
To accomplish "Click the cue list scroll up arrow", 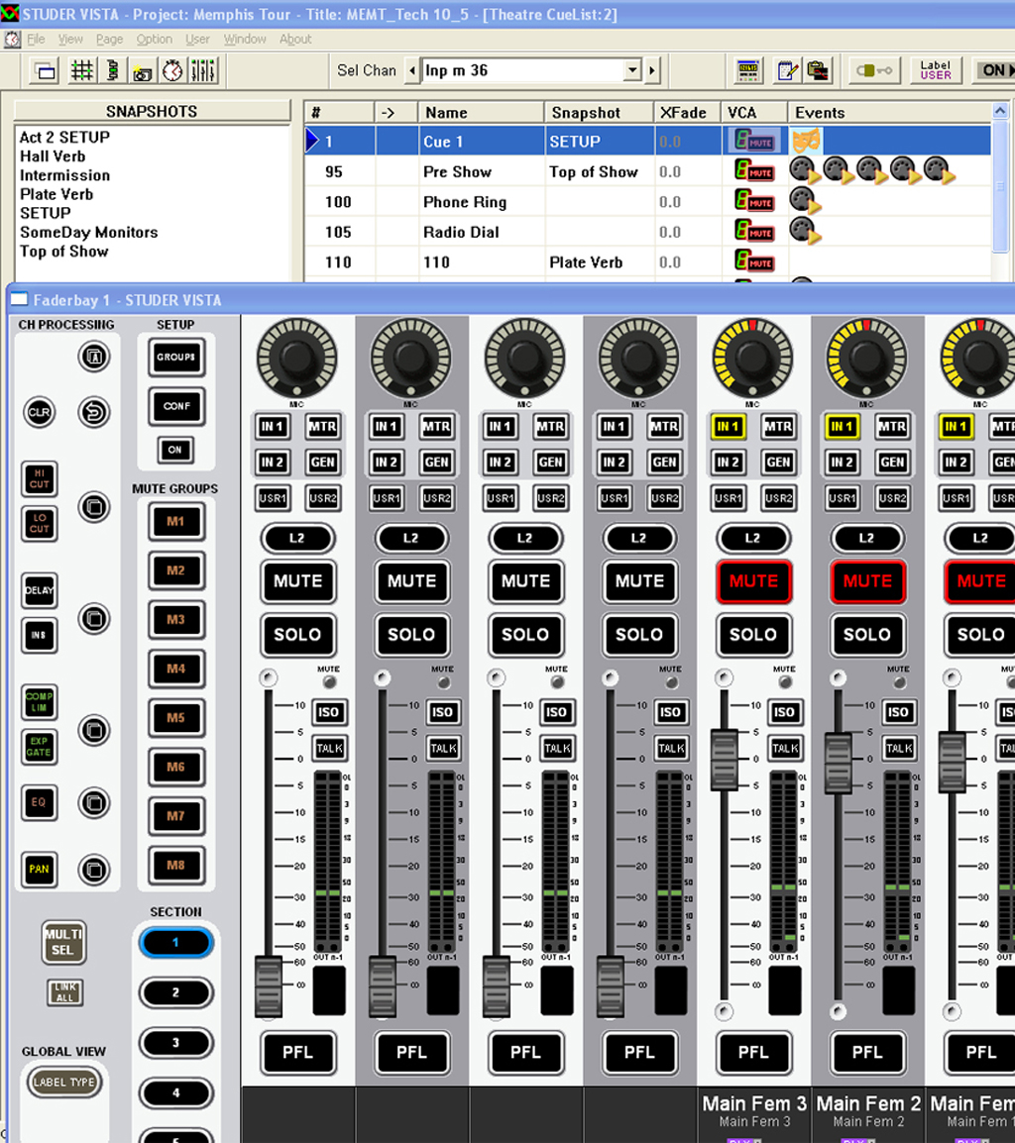I will click(1000, 111).
